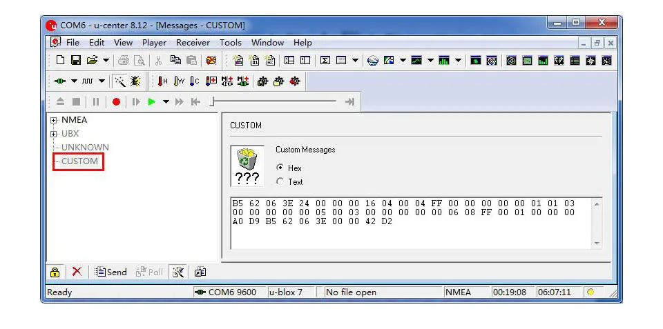663x329 pixels.
Task: Open the Statistic View sigma icon
Action: pyautogui.click(x=325, y=61)
